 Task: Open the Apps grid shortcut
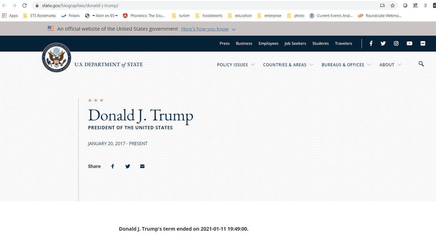click(x=10, y=16)
